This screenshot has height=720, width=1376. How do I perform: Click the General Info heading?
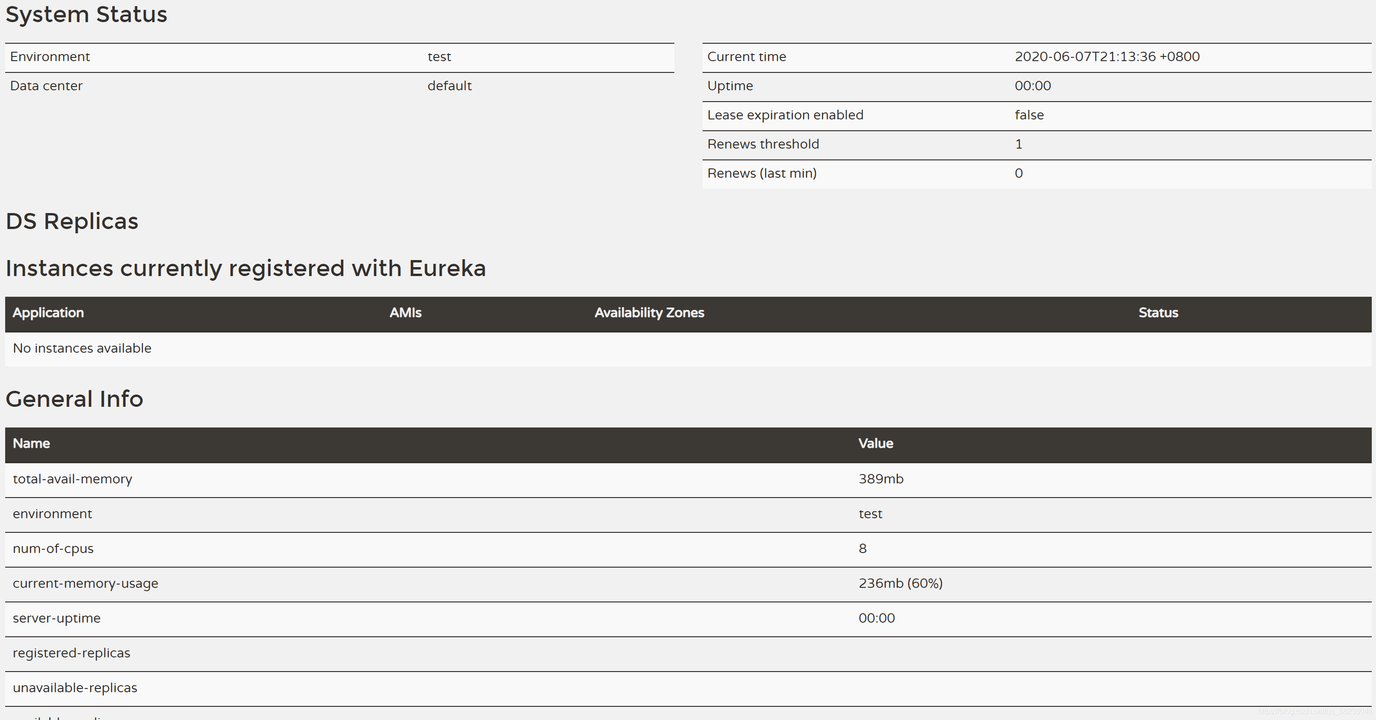[x=74, y=399]
